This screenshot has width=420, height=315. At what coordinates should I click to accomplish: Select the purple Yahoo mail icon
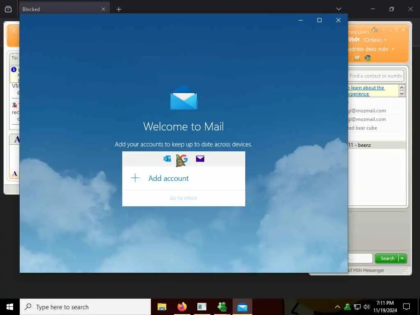[x=200, y=159]
